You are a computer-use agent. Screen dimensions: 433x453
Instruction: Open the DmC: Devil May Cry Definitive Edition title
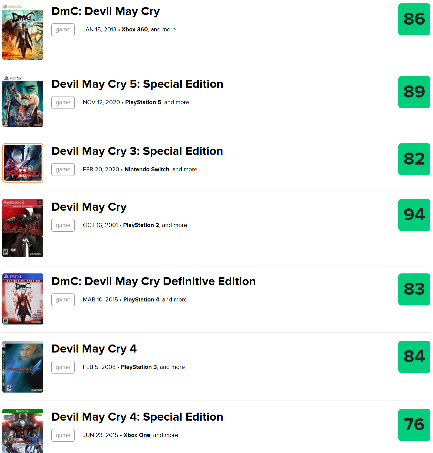(x=153, y=281)
